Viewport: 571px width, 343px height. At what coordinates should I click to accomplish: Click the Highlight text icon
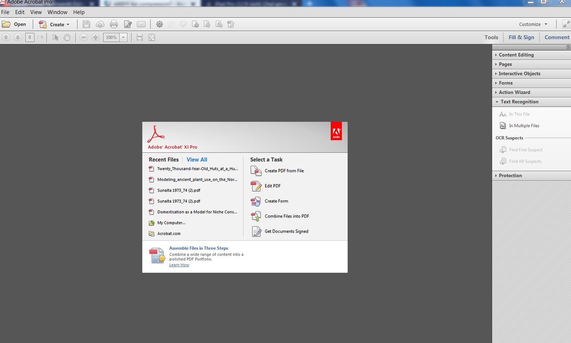click(183, 24)
